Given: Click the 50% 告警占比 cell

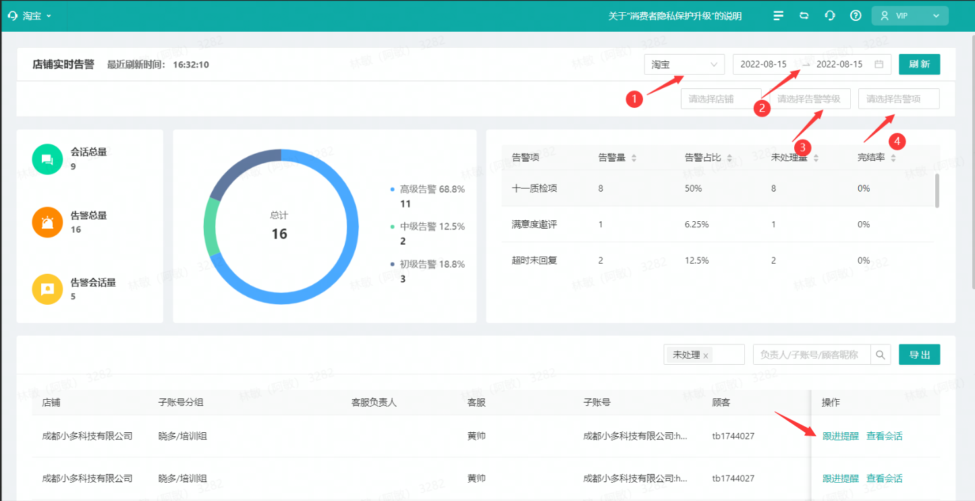Looking at the screenshot, I should [x=694, y=188].
